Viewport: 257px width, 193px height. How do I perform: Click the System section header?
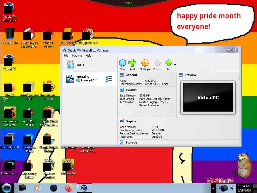pos(131,90)
